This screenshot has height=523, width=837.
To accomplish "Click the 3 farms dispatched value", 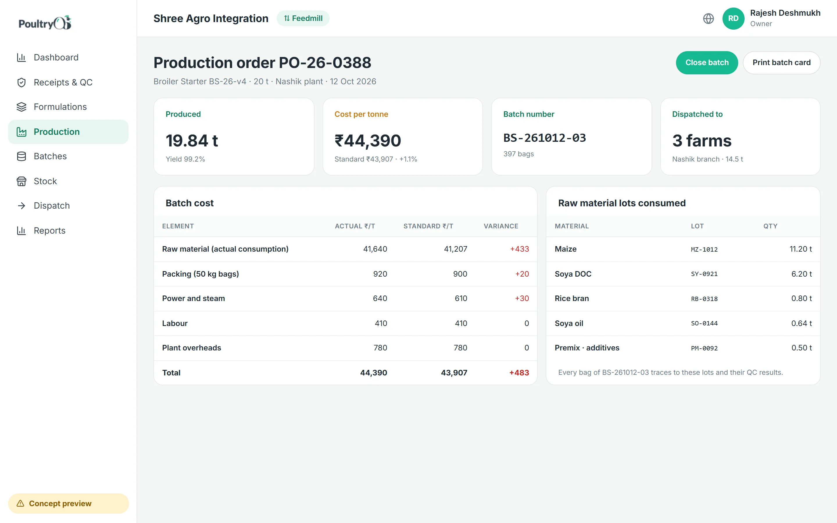I will point(702,140).
